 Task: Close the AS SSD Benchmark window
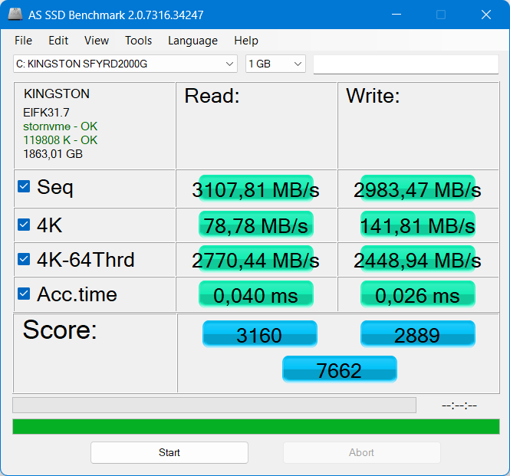click(486, 15)
